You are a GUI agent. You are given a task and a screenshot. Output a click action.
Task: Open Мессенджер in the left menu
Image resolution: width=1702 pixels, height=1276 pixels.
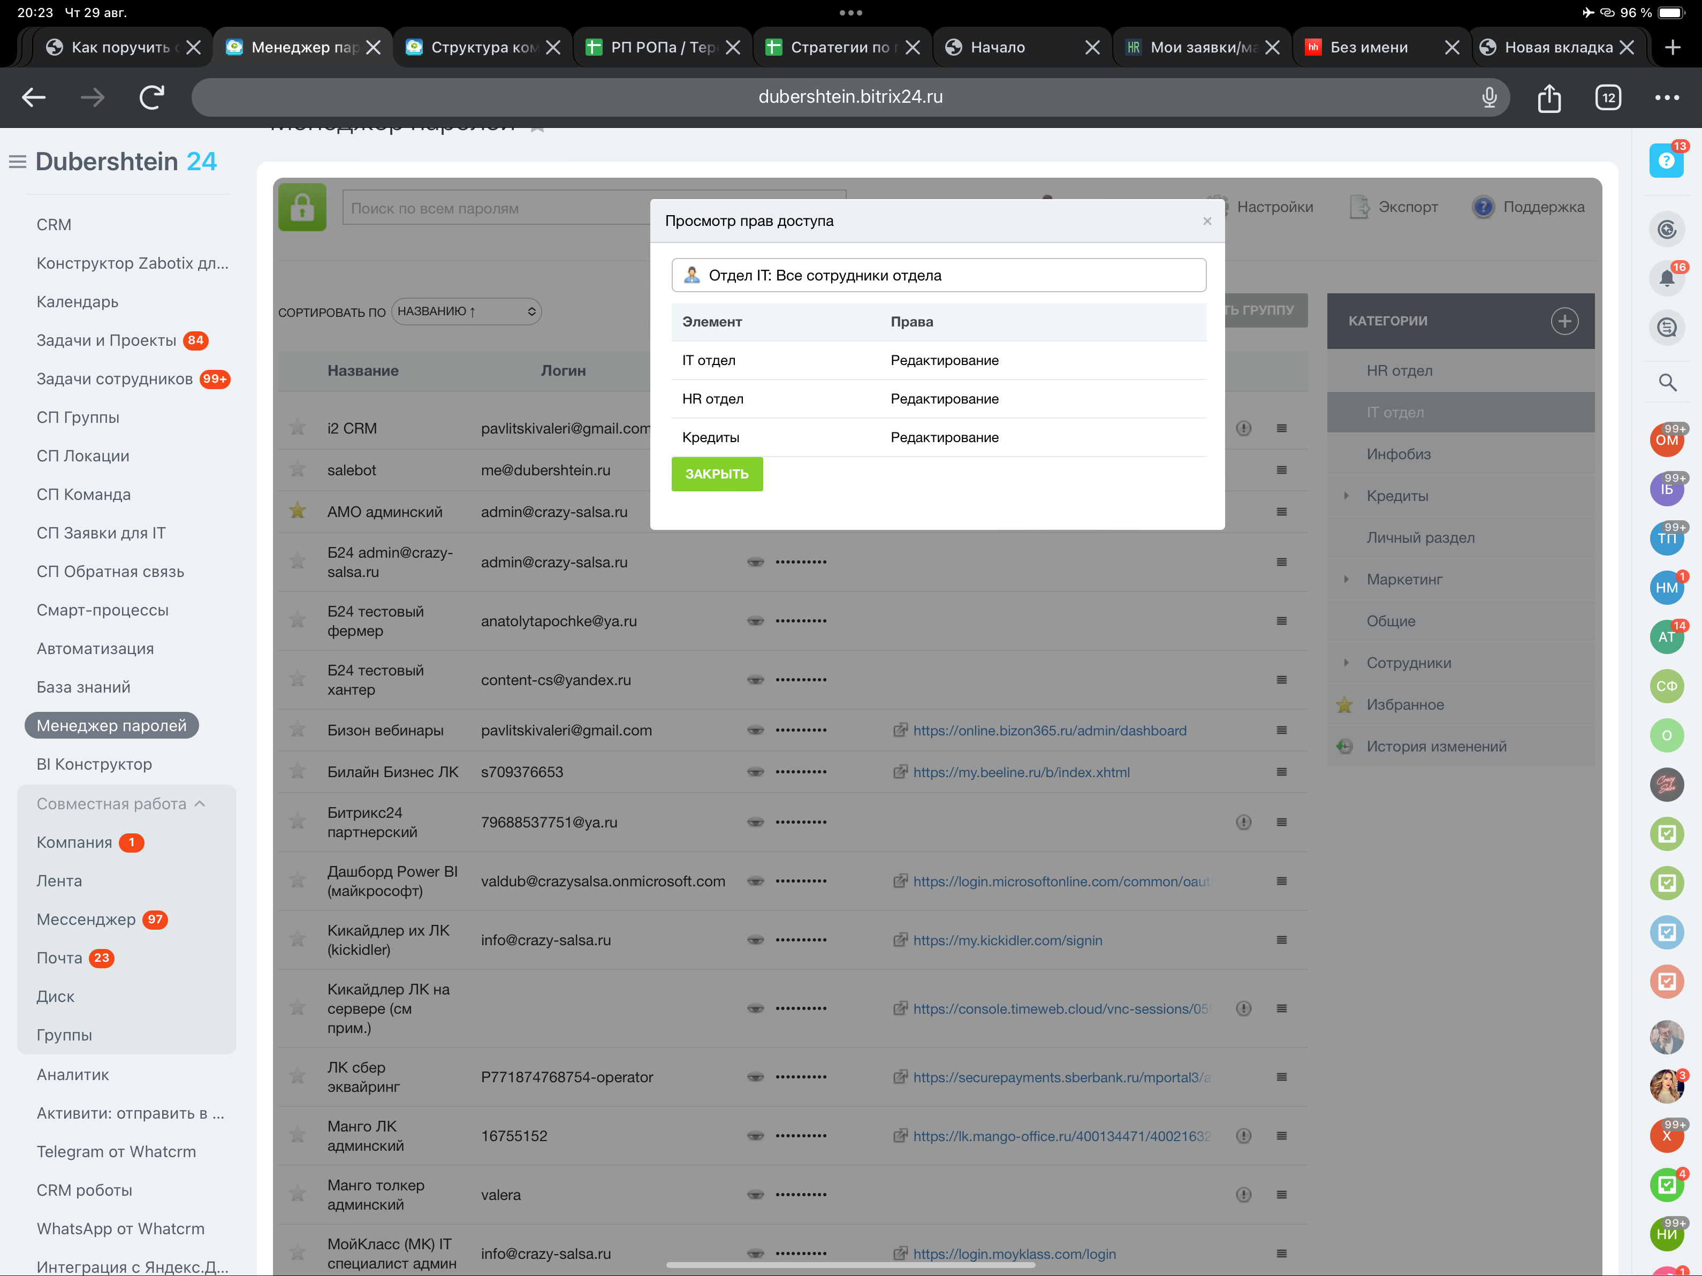(86, 919)
